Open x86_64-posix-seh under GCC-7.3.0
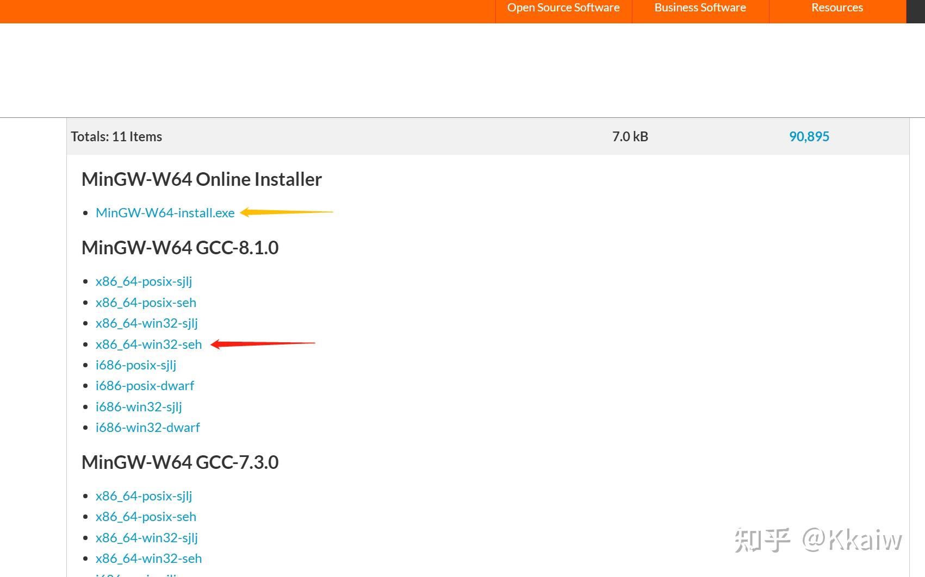 146,517
